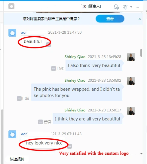Click the scroll-down arrow at chat bottom

coord(141,154)
